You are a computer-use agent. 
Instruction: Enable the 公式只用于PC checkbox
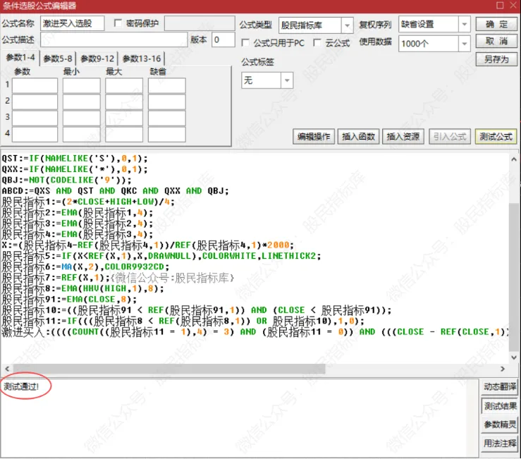(245, 43)
